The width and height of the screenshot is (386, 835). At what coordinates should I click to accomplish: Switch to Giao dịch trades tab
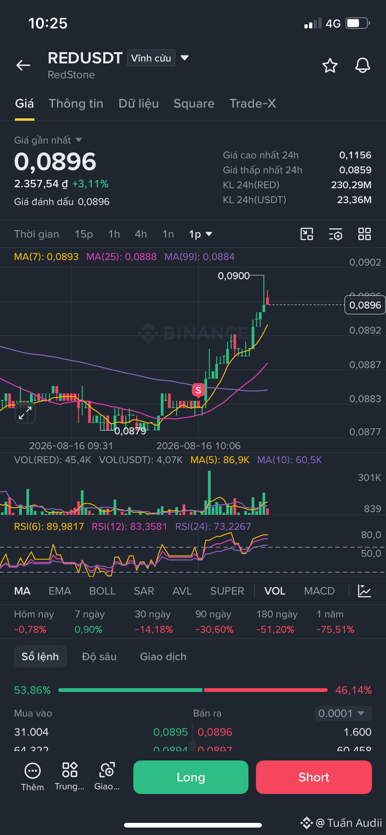point(163,657)
